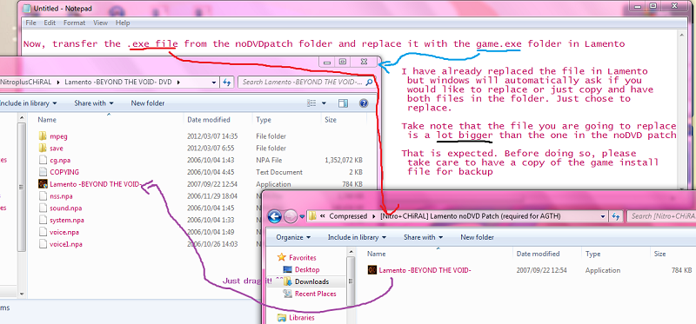Click Back arrow in noDVD Patch window

pos(275,216)
